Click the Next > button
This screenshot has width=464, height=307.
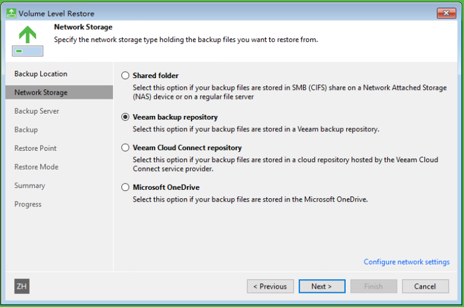point(322,286)
